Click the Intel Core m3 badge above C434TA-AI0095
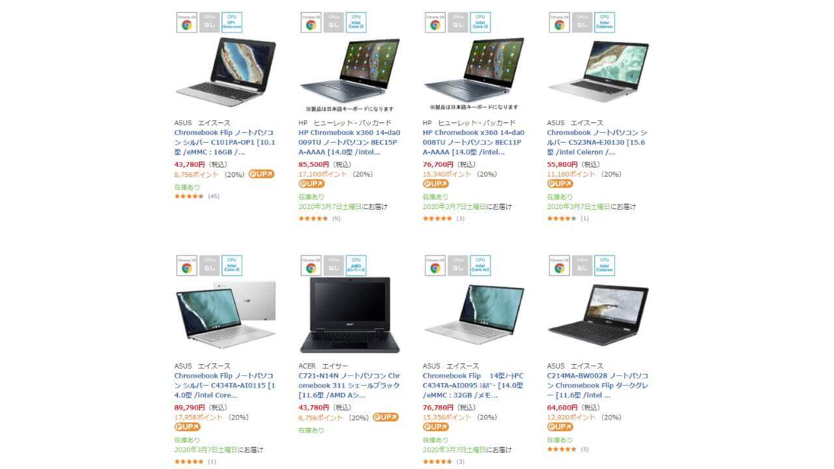 point(480,265)
